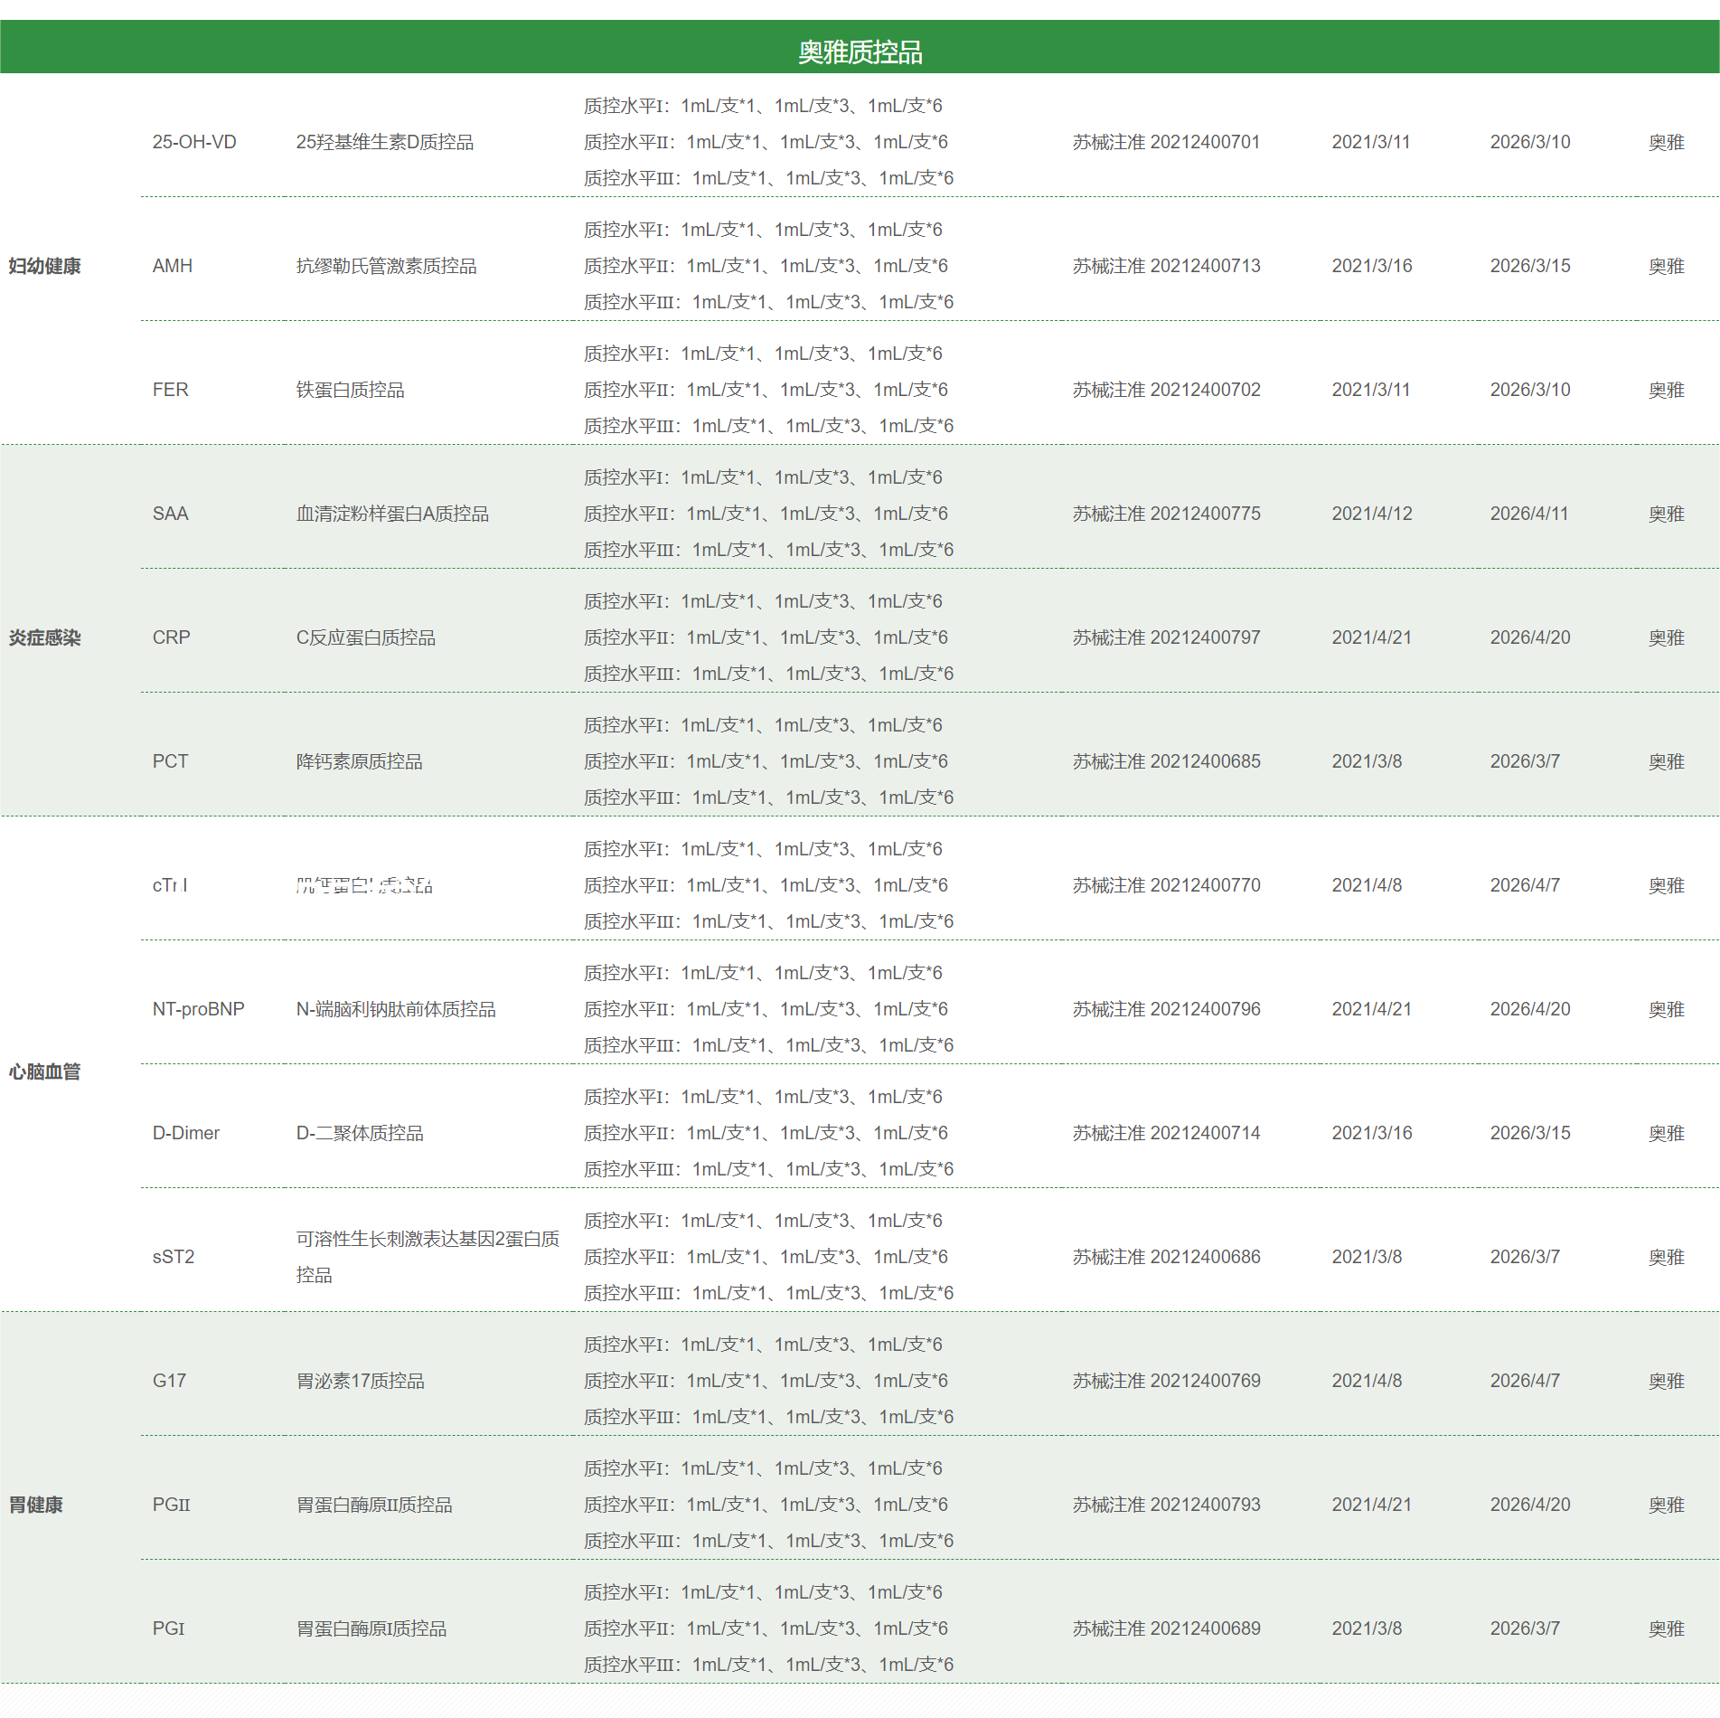Screen dimensions: 1720x1718
Task: Click registration number 苏械注准 20212400689
Action: 1166,1628
